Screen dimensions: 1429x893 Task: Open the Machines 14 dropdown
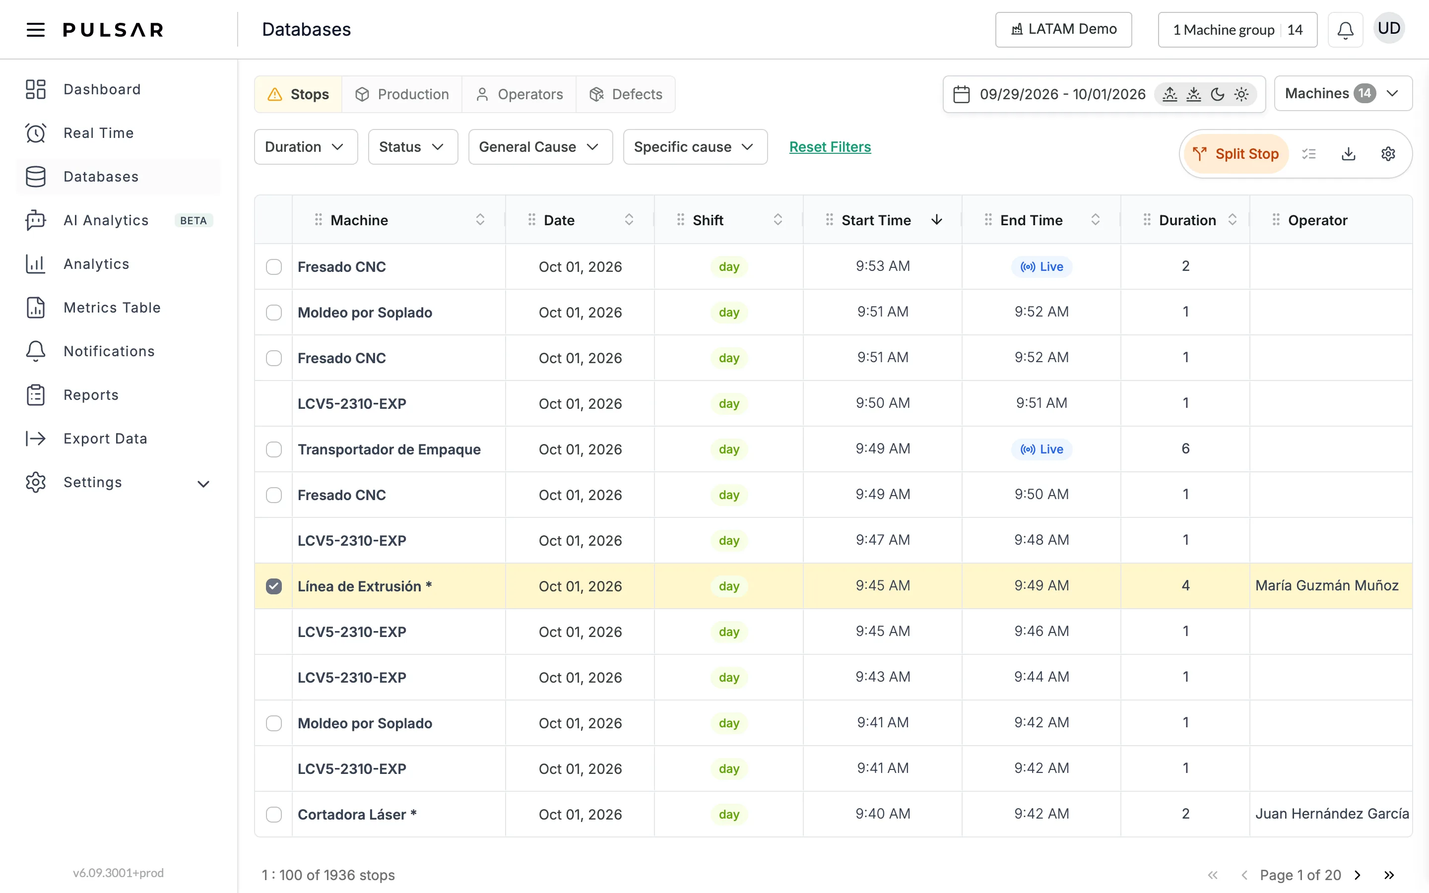(x=1343, y=93)
